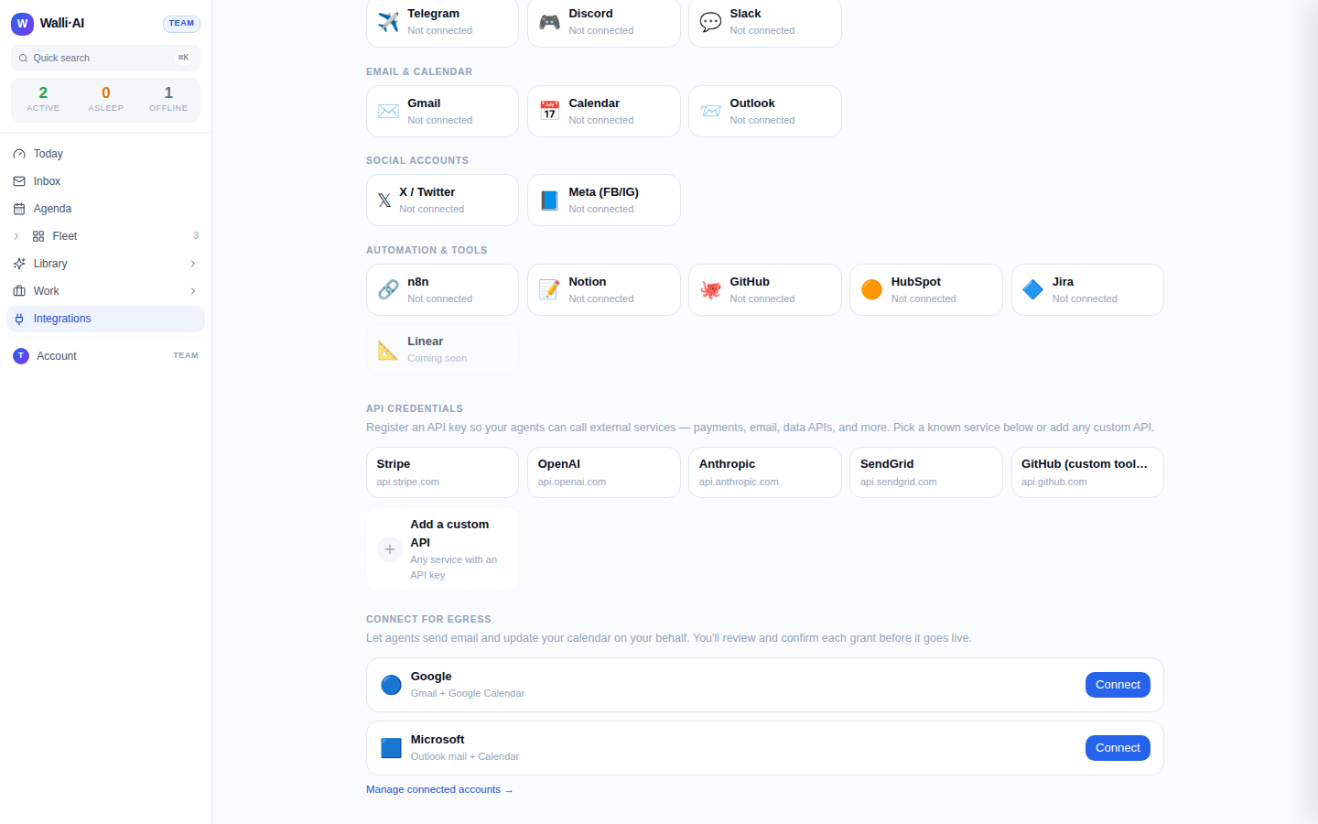This screenshot has height=824, width=1318.
Task: Click the Google blue circle icon
Action: point(391,685)
